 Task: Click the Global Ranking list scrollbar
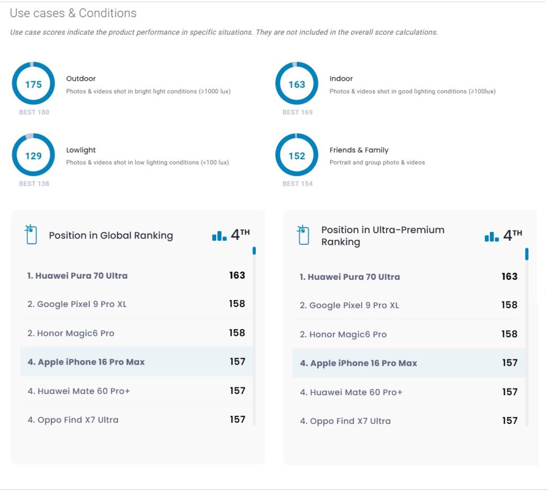254,251
